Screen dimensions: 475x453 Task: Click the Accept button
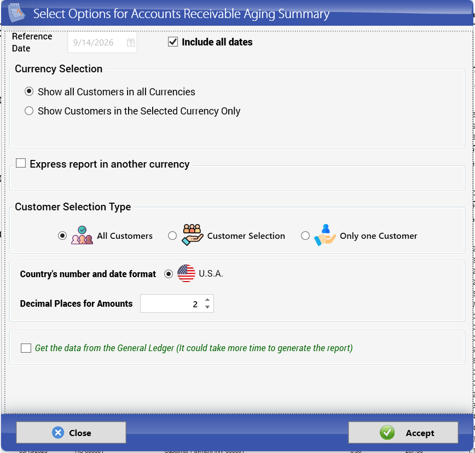pos(403,433)
